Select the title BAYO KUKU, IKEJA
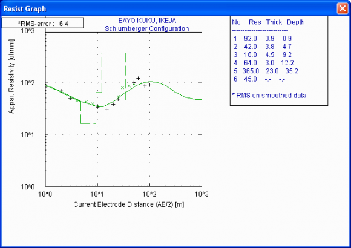Screen dimensions: 351x248 147,21
